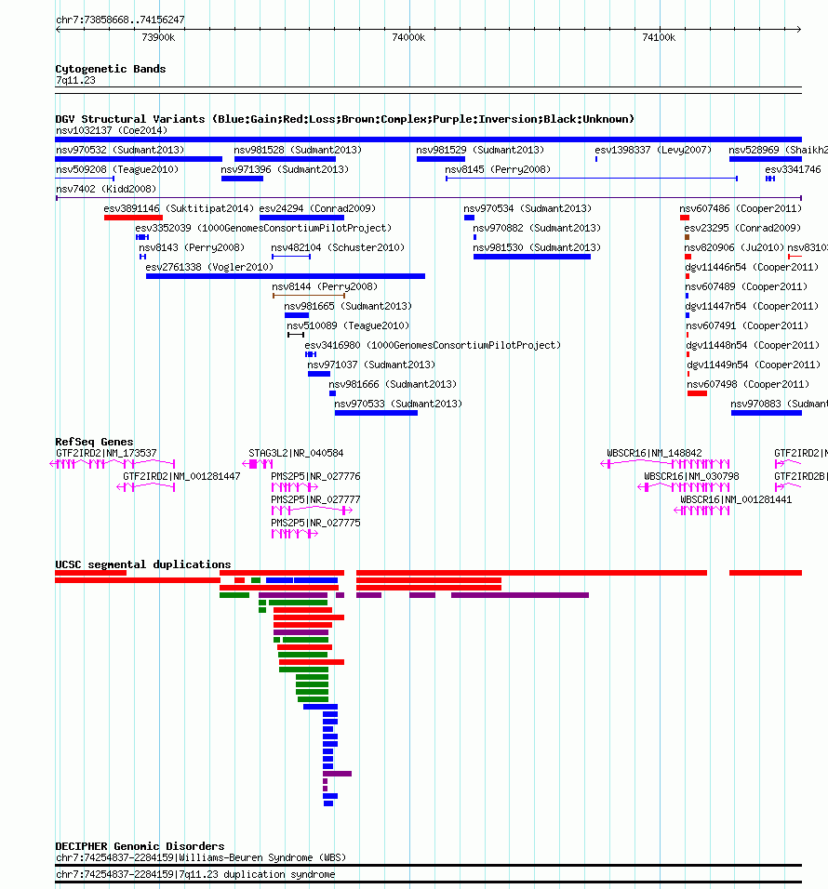Select nsv971037 (Sudmant2013) variant

click(x=319, y=374)
